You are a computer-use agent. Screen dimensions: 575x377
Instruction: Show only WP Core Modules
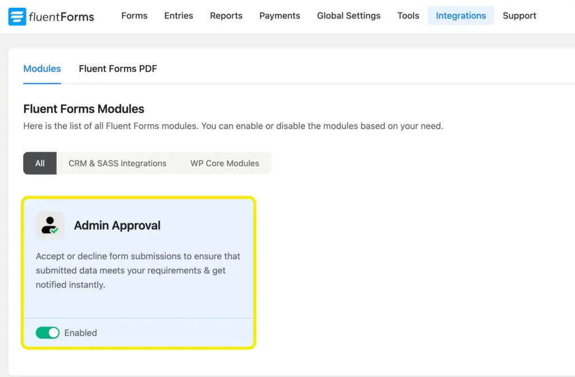(x=224, y=163)
